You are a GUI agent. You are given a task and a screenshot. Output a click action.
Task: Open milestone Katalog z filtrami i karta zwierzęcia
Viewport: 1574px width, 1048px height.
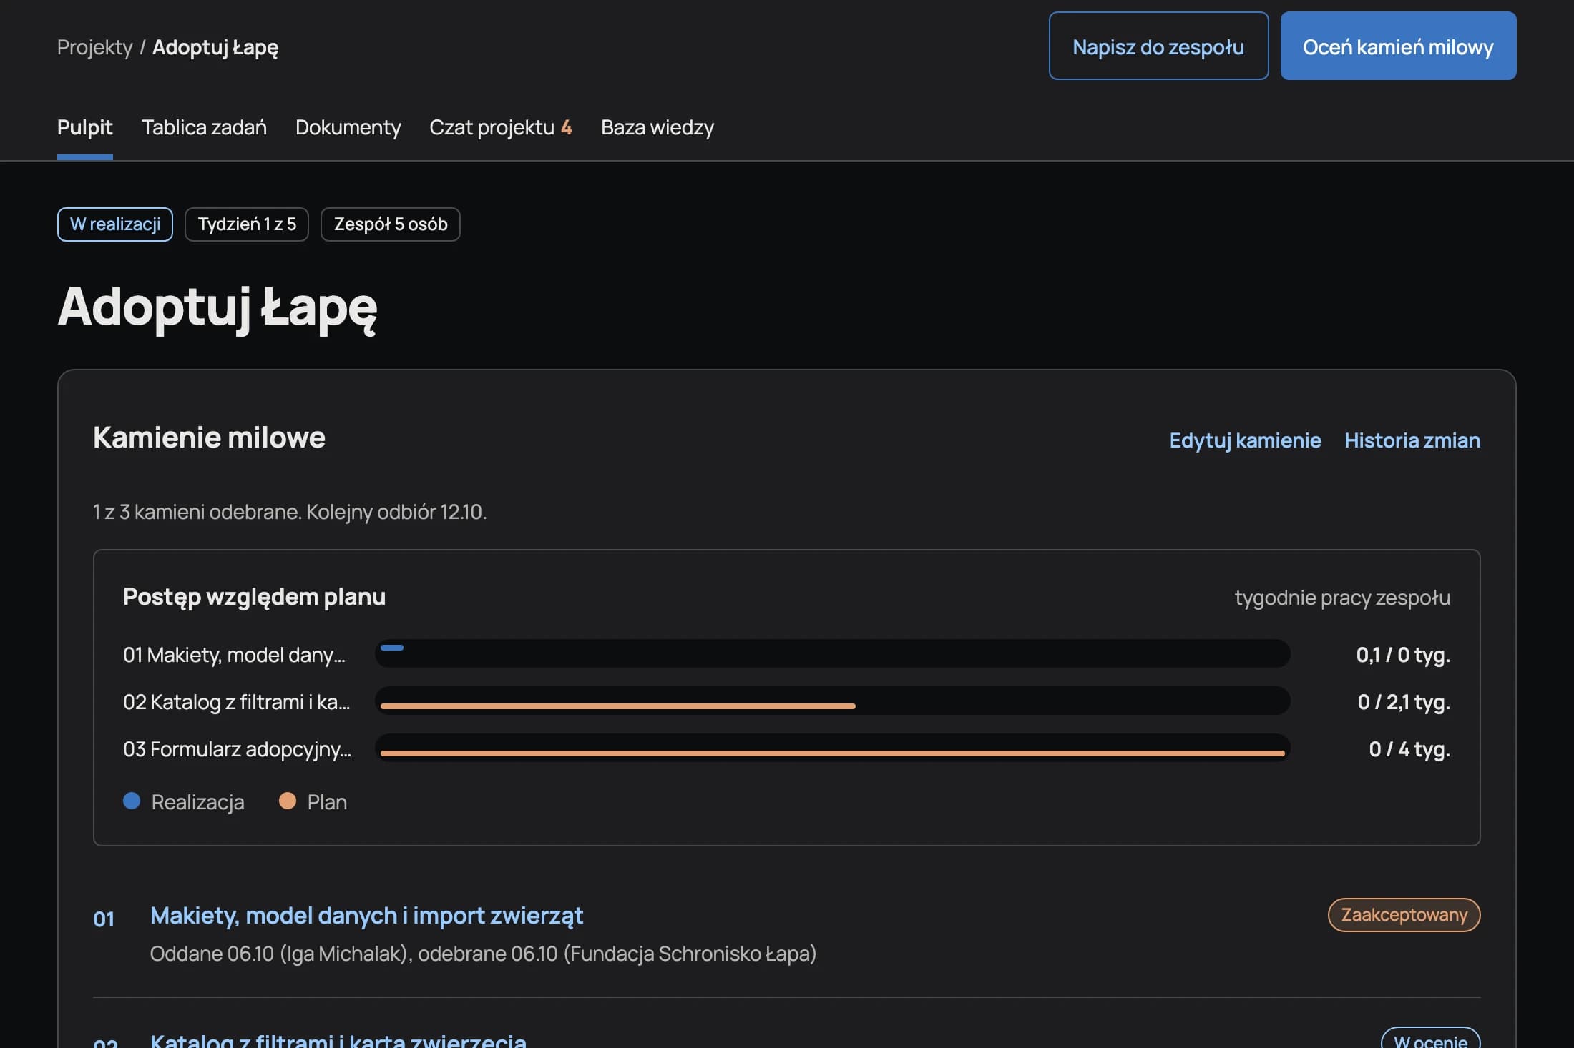(x=338, y=1039)
